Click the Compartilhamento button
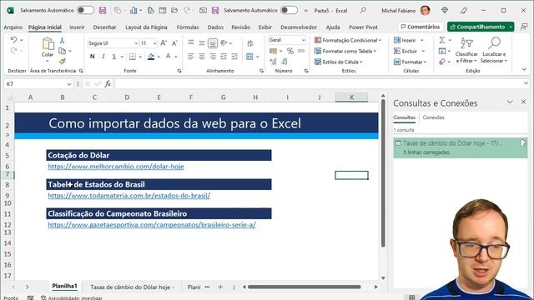 point(481,27)
